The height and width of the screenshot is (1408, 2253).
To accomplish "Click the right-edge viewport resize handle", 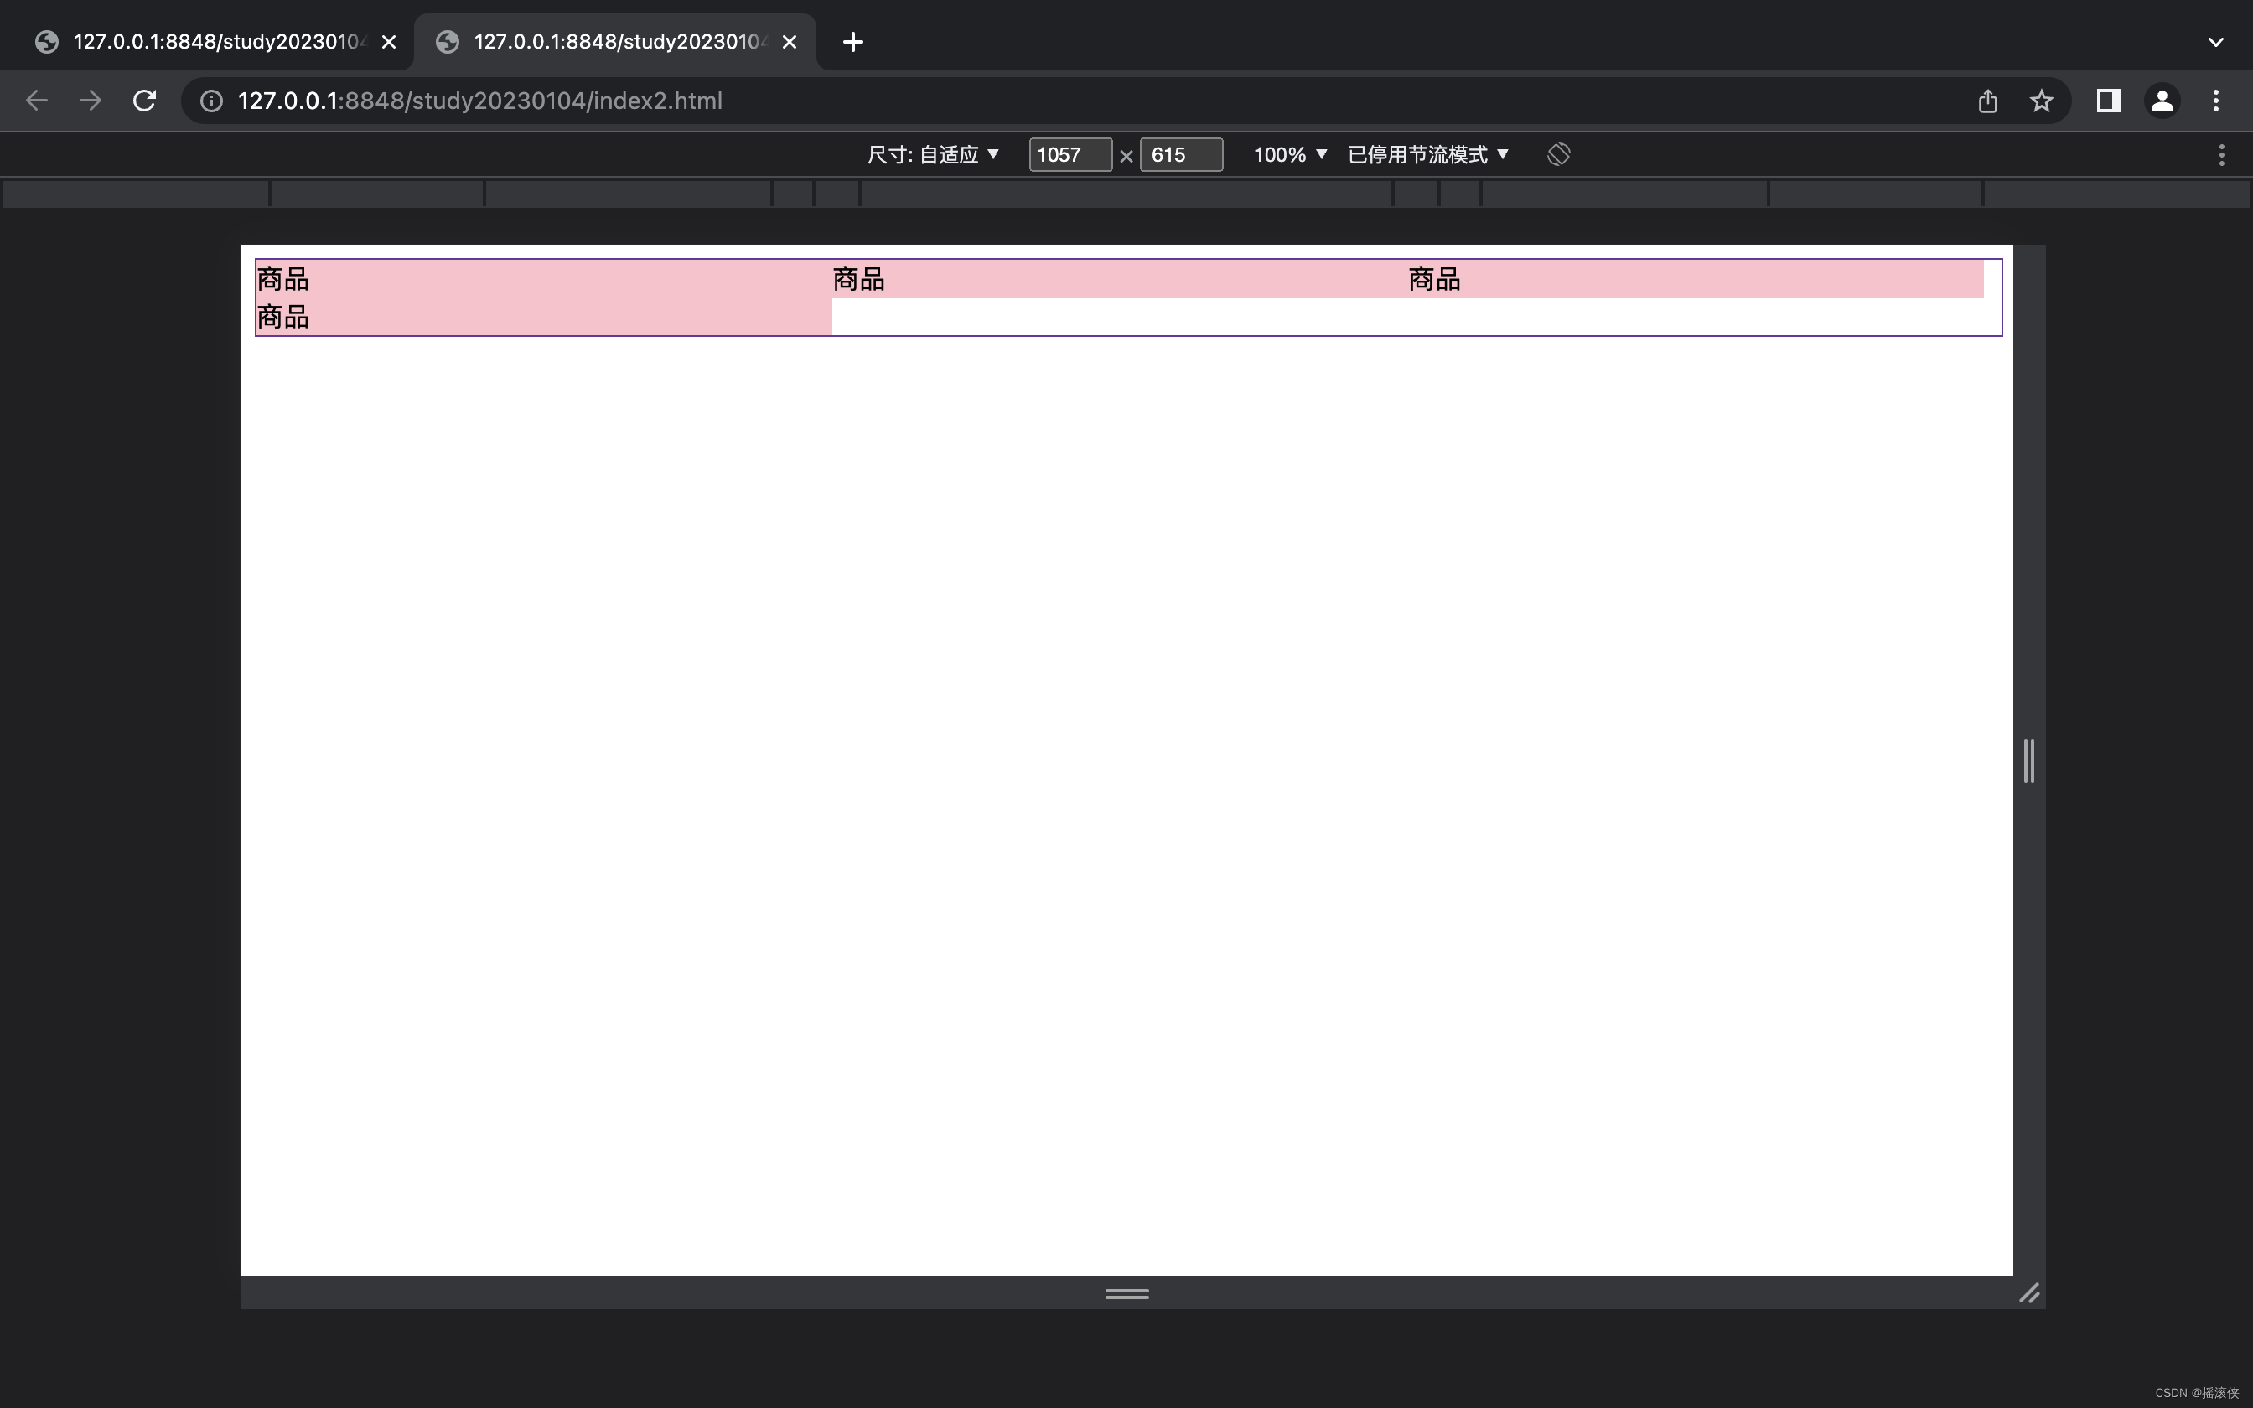I will (x=2029, y=761).
